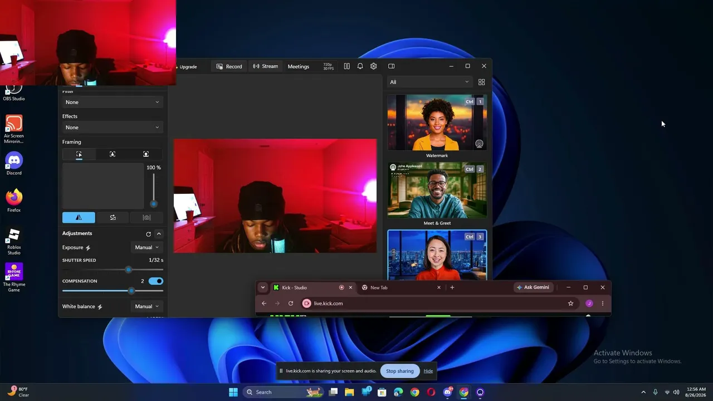Change White balance mode from Manual
713x401 pixels.
(x=146, y=306)
